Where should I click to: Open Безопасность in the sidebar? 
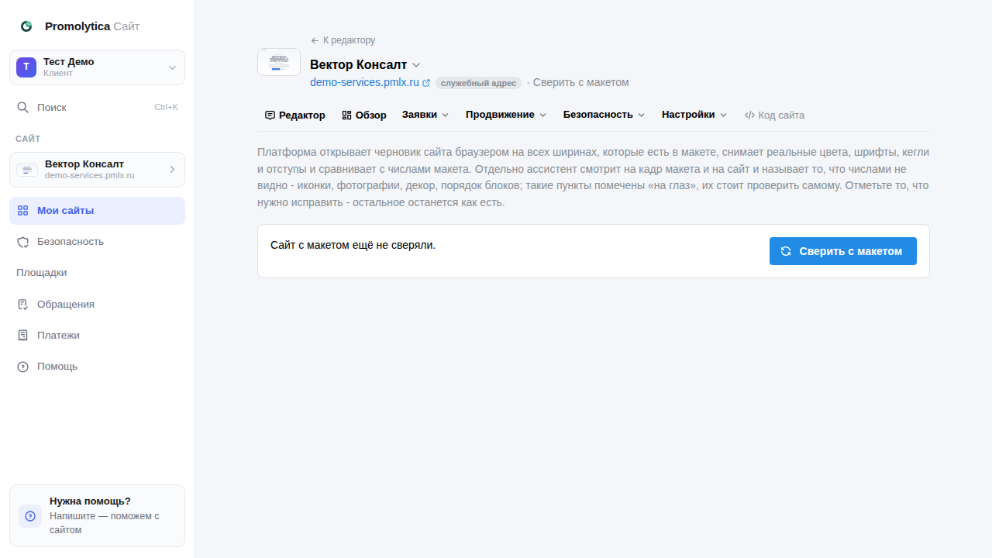point(97,242)
